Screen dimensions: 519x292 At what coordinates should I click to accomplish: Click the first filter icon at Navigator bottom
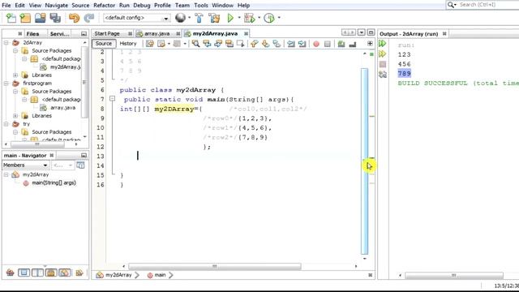(10, 273)
